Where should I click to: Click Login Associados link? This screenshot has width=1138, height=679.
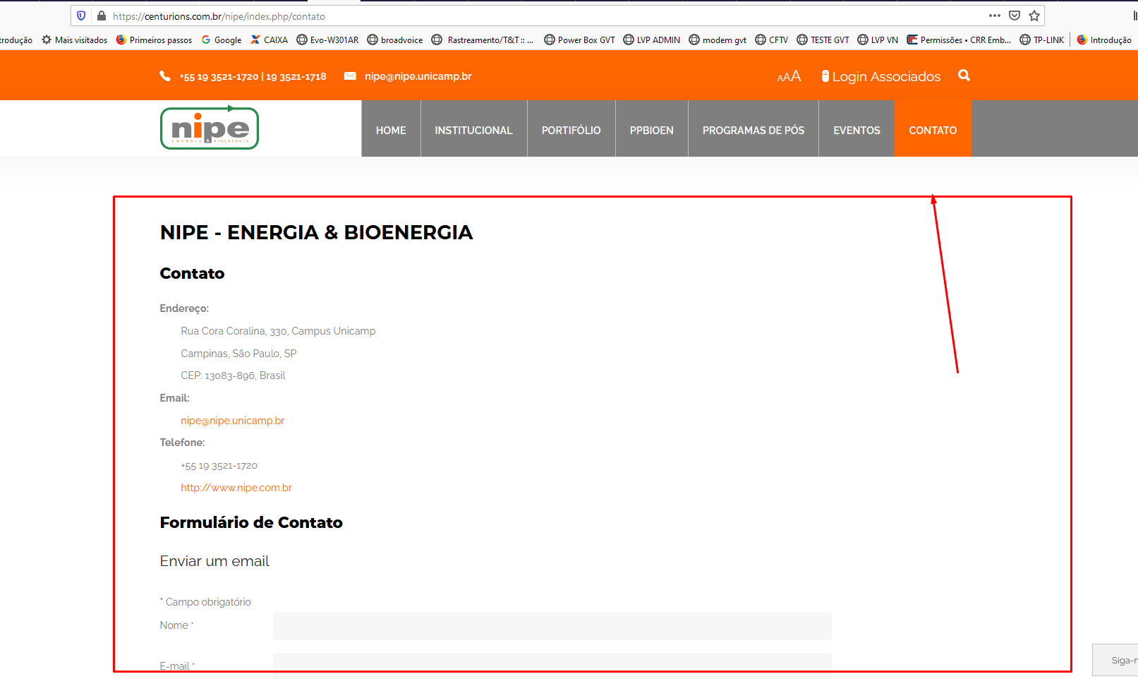coord(881,76)
